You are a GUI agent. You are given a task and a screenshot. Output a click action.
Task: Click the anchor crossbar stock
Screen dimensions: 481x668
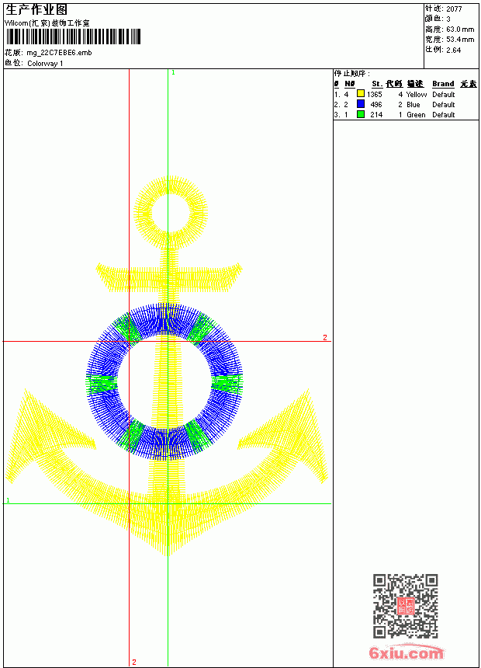tap(169, 278)
